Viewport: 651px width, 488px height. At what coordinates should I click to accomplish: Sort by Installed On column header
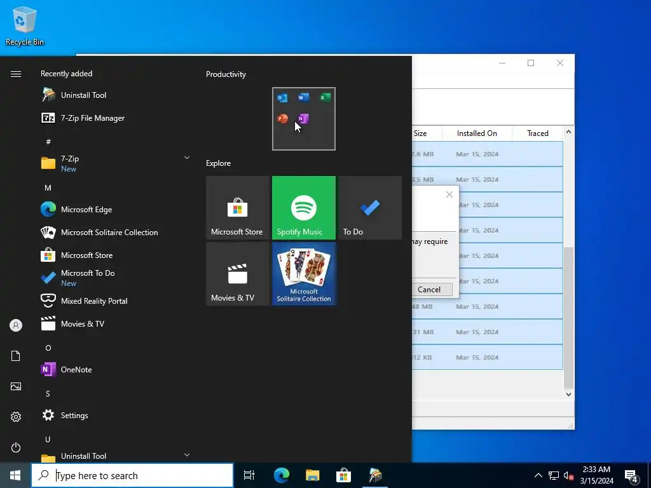click(x=477, y=133)
